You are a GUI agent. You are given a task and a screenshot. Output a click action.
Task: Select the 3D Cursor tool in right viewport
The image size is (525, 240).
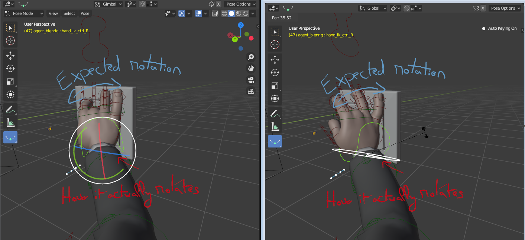(x=275, y=45)
